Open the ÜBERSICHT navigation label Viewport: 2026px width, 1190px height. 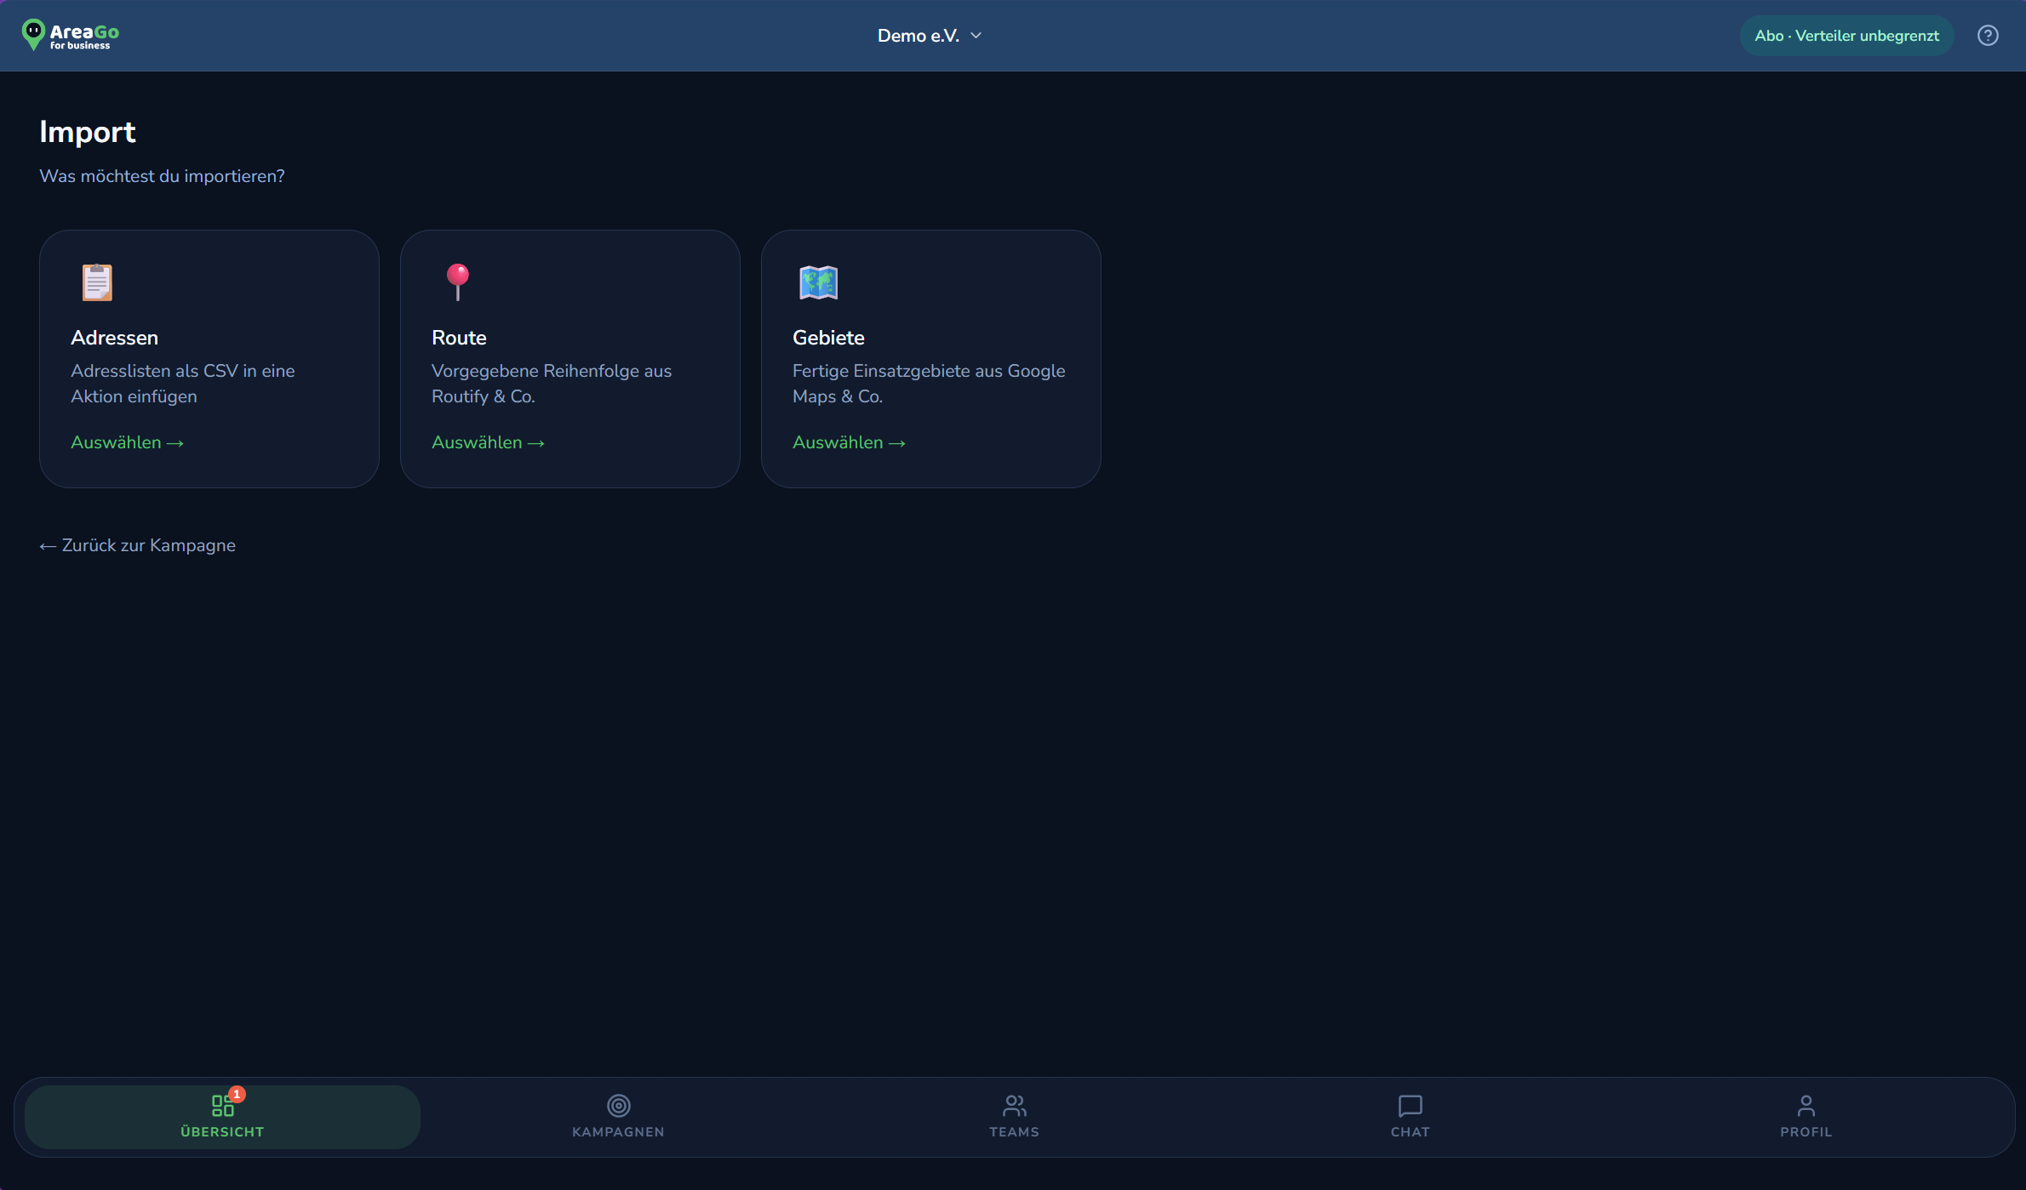point(222,1131)
